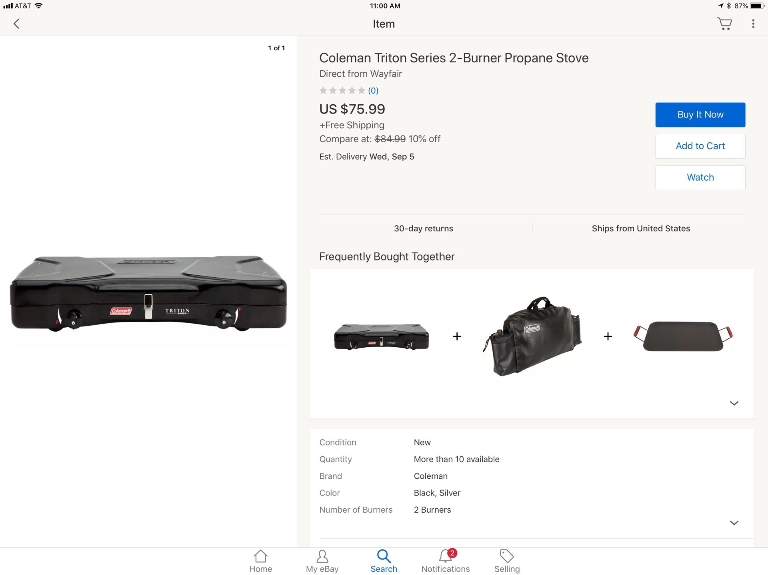View the main Coleman stove photo
Image resolution: width=768 pixels, height=575 pixels.
coord(148,294)
